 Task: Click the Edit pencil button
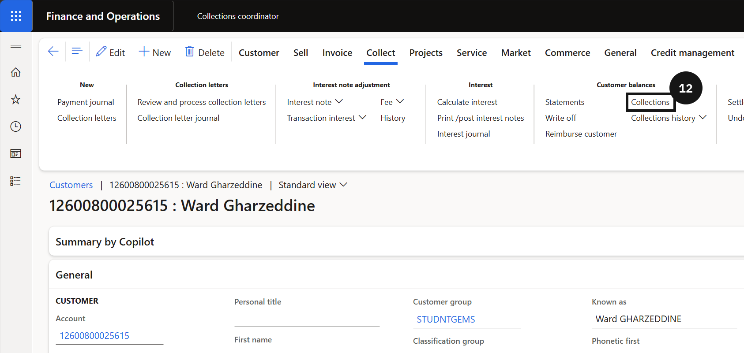coord(111,52)
